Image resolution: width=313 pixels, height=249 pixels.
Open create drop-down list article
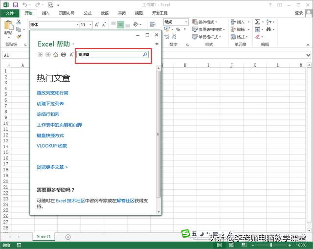pos(50,104)
